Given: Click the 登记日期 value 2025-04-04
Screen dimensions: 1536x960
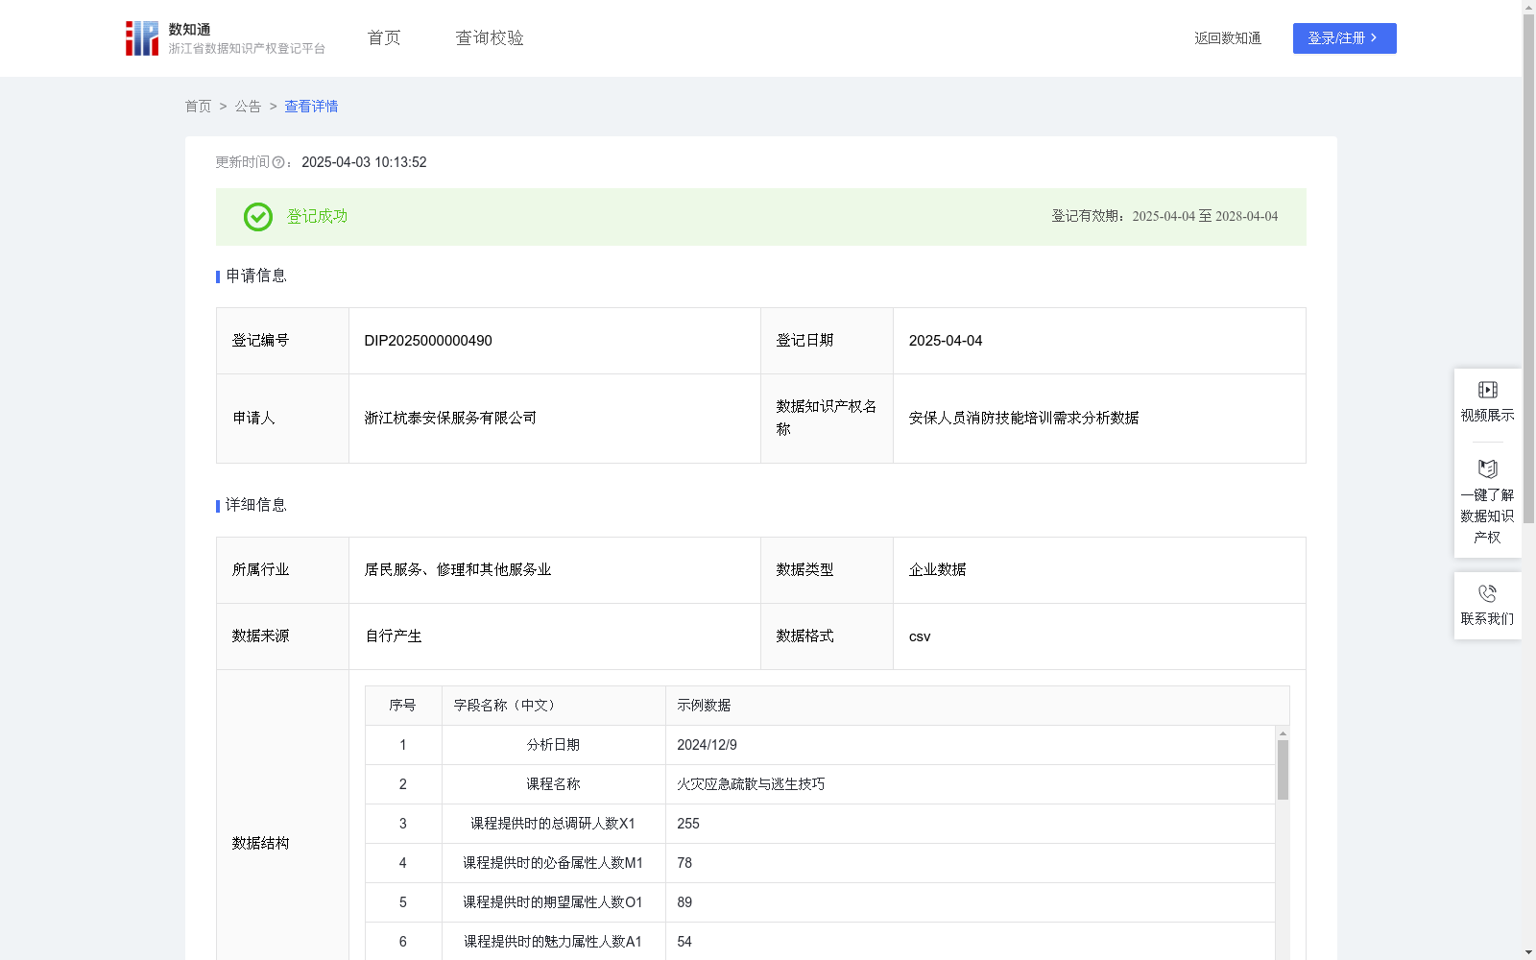Looking at the screenshot, I should (x=946, y=341).
